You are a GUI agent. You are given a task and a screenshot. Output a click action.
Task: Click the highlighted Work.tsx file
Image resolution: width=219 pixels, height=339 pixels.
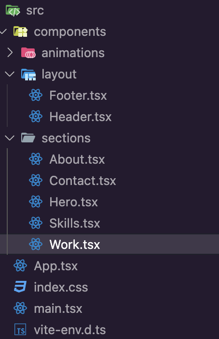click(109, 244)
